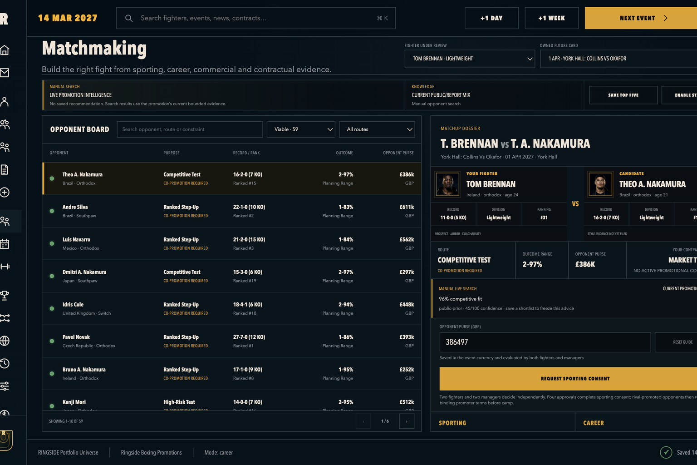
Task: Click the OPPONENT PURSE column header
Action: (x=398, y=153)
